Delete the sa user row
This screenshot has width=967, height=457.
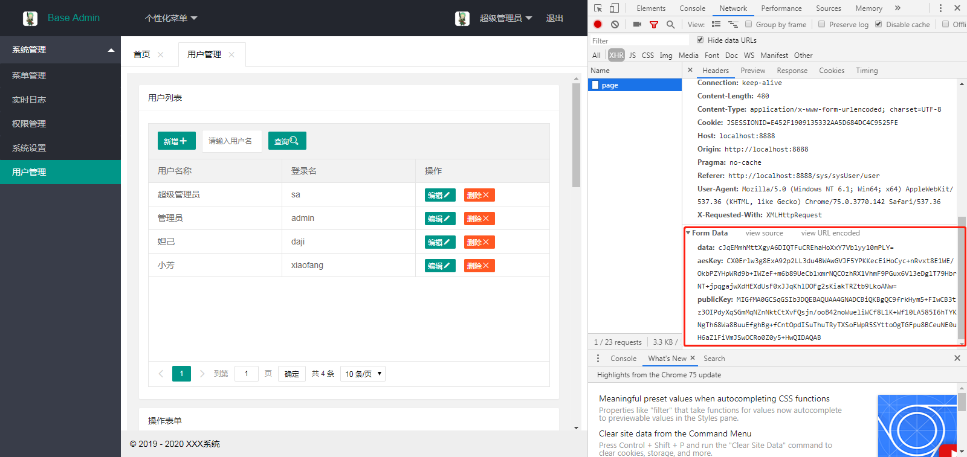pos(479,195)
